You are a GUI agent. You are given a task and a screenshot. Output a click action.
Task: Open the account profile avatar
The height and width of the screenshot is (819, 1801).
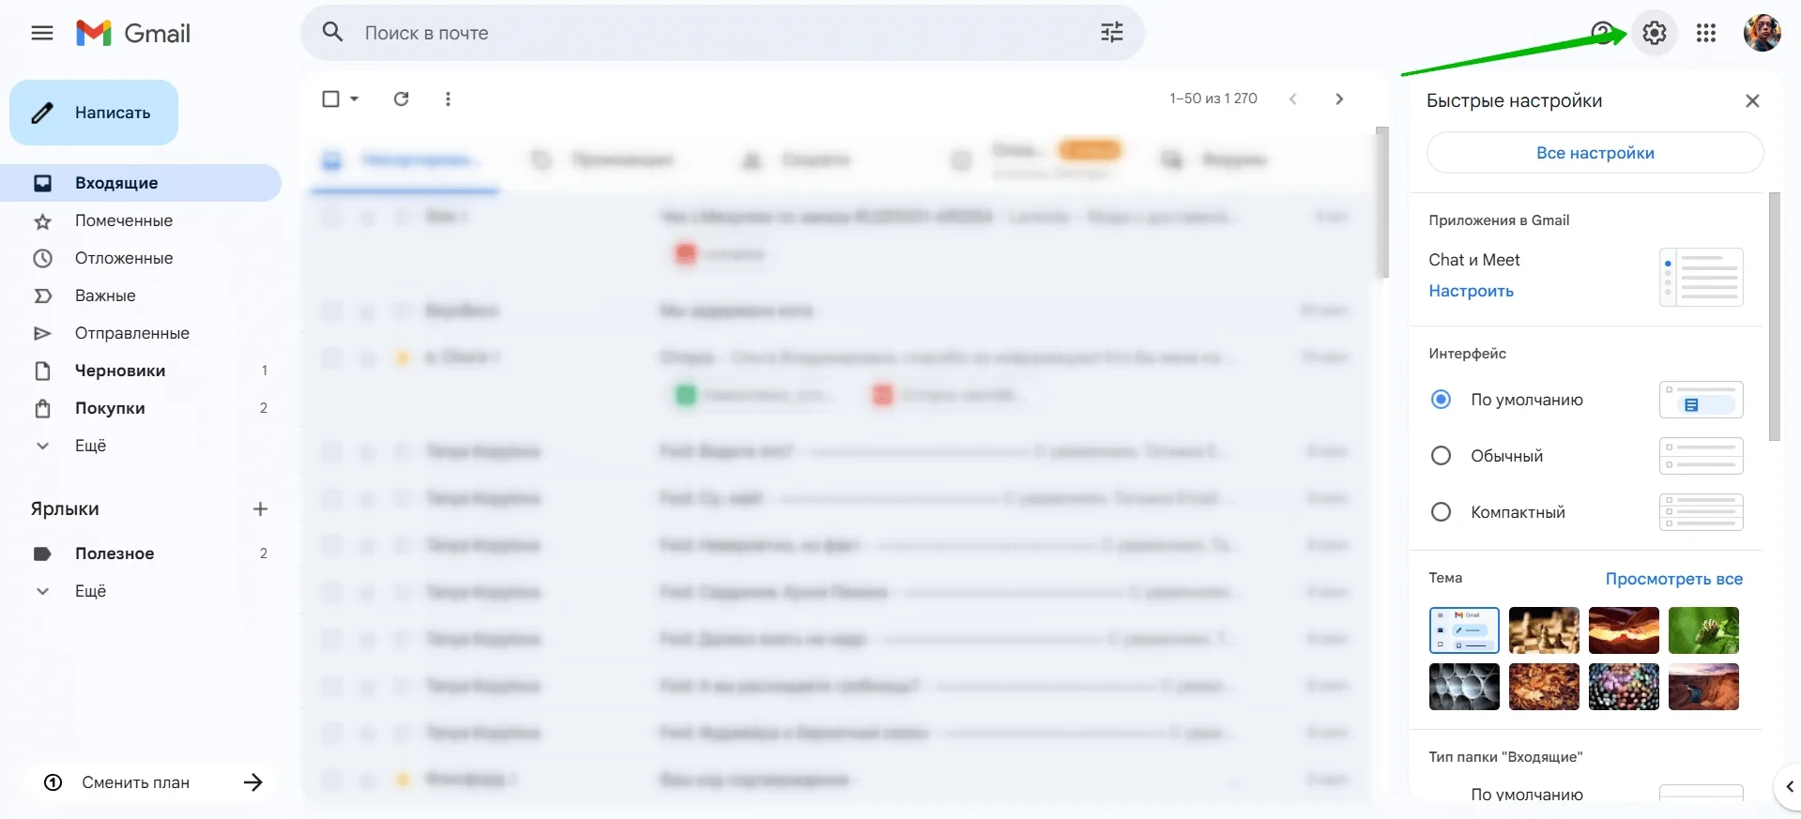pyautogui.click(x=1763, y=34)
